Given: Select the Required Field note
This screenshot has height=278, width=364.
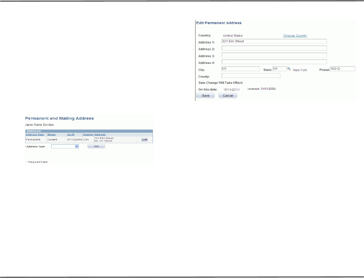Looking at the screenshot, I should pyautogui.click(x=37, y=162).
